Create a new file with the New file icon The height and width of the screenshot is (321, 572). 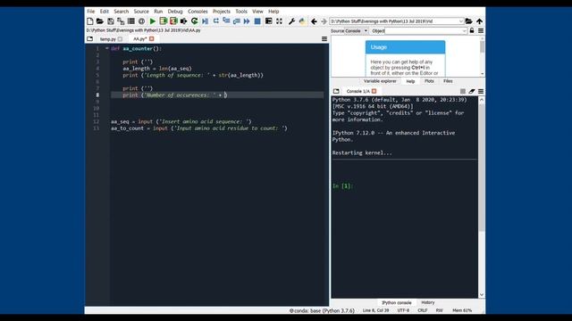point(89,21)
